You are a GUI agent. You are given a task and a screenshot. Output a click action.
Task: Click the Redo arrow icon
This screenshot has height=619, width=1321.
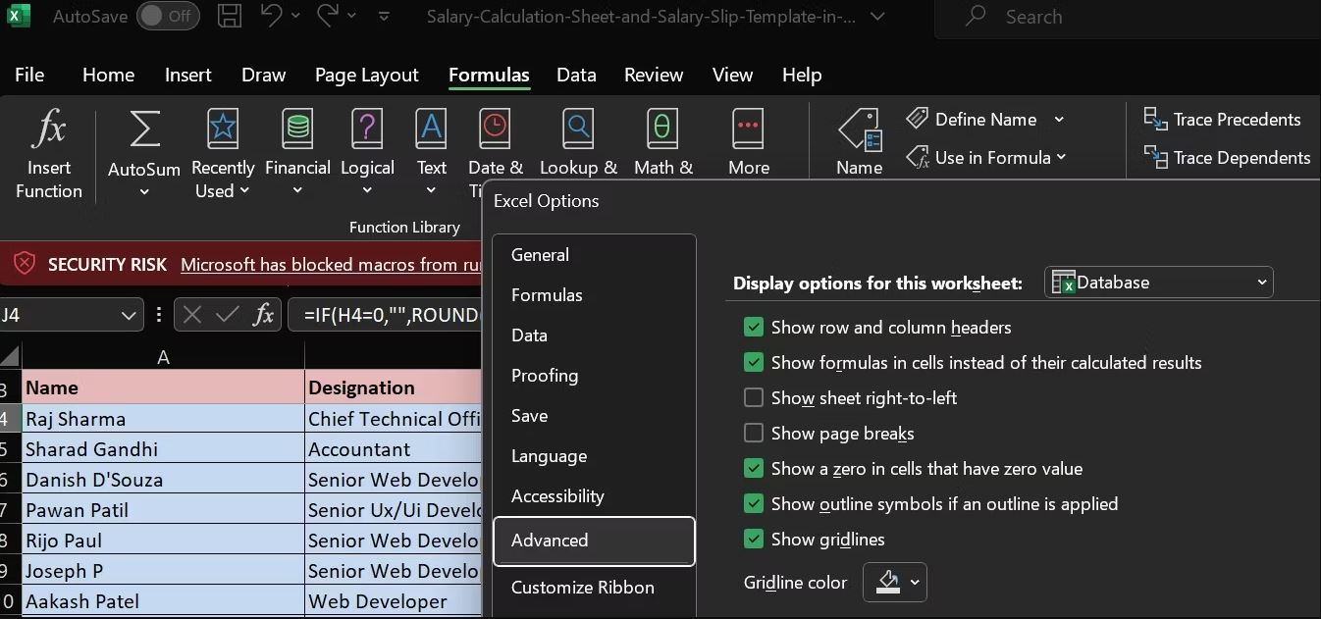[x=328, y=16]
